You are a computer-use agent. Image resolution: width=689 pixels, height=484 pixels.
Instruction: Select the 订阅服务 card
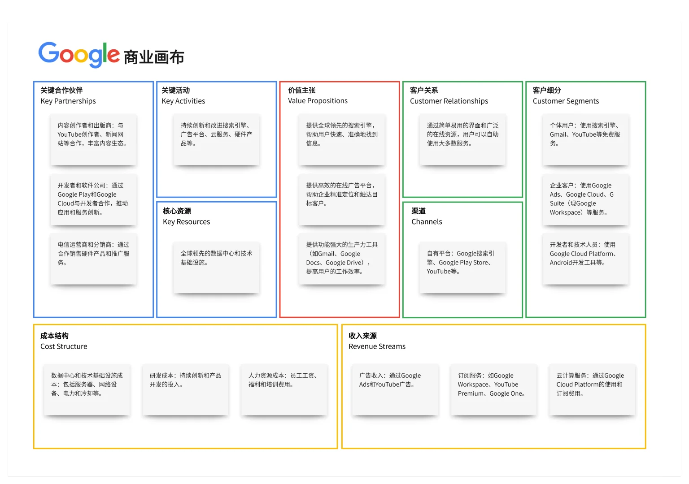(x=494, y=390)
